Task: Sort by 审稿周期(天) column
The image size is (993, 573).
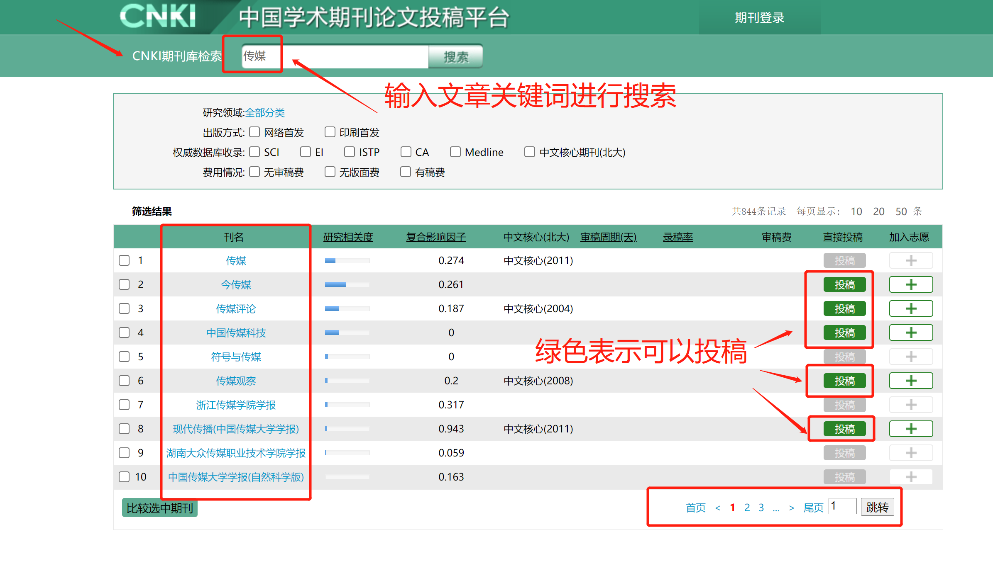Action: [608, 237]
